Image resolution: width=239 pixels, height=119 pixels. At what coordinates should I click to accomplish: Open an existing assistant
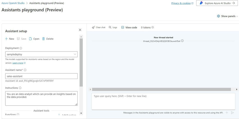[34, 39]
